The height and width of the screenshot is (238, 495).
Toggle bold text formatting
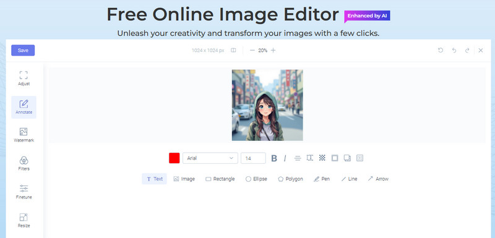(x=274, y=158)
